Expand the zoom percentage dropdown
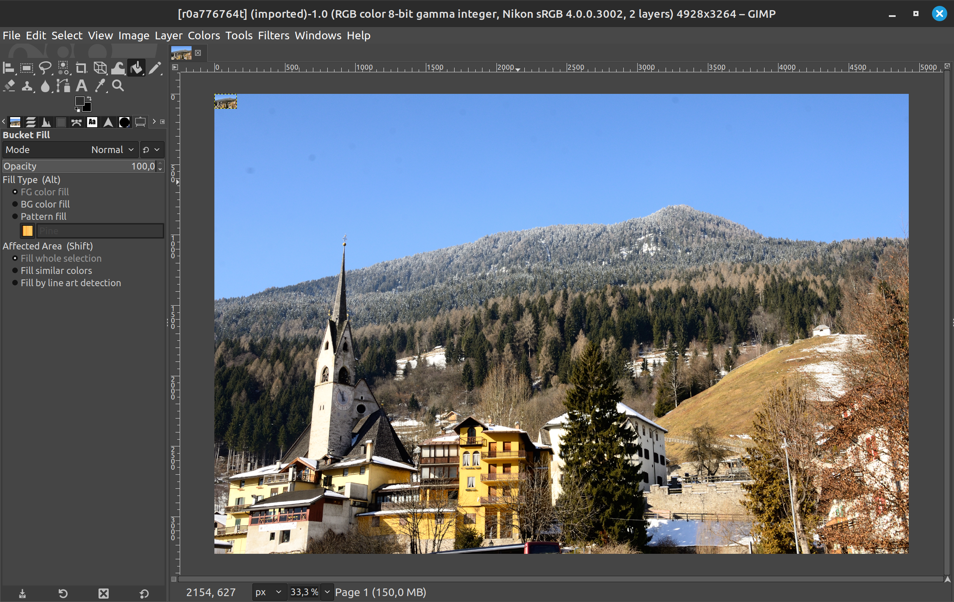The height and width of the screenshot is (602, 954). pyautogui.click(x=327, y=592)
